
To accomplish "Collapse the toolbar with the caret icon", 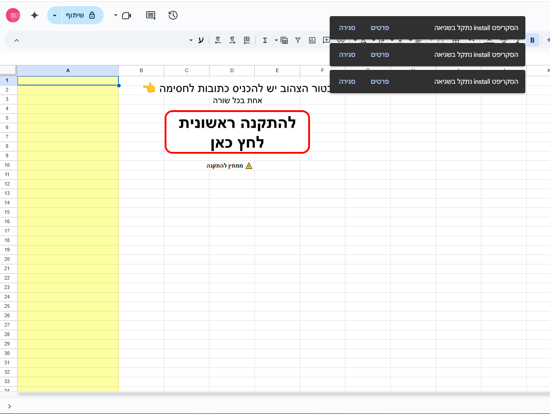I will click(17, 40).
